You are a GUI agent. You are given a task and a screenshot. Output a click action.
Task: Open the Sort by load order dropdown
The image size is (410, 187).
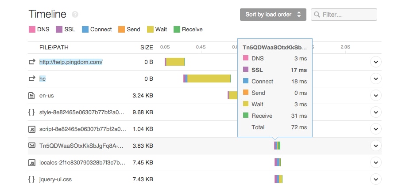(273, 15)
